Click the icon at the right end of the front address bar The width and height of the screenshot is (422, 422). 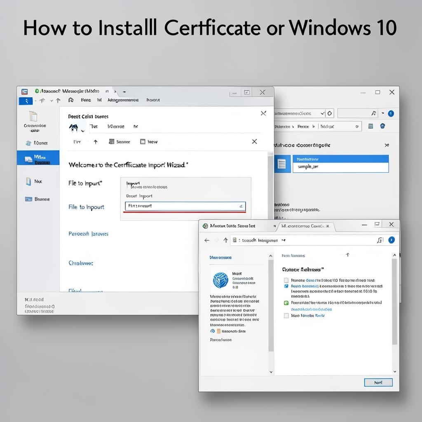coord(380,240)
